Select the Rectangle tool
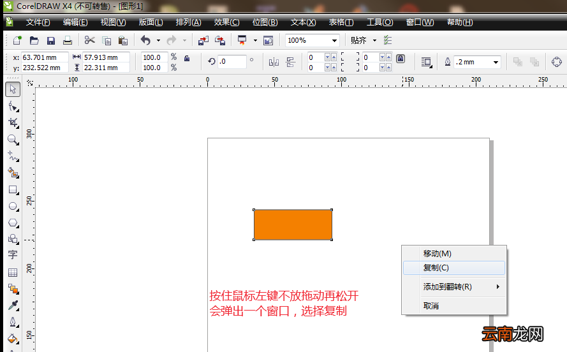 [x=13, y=190]
